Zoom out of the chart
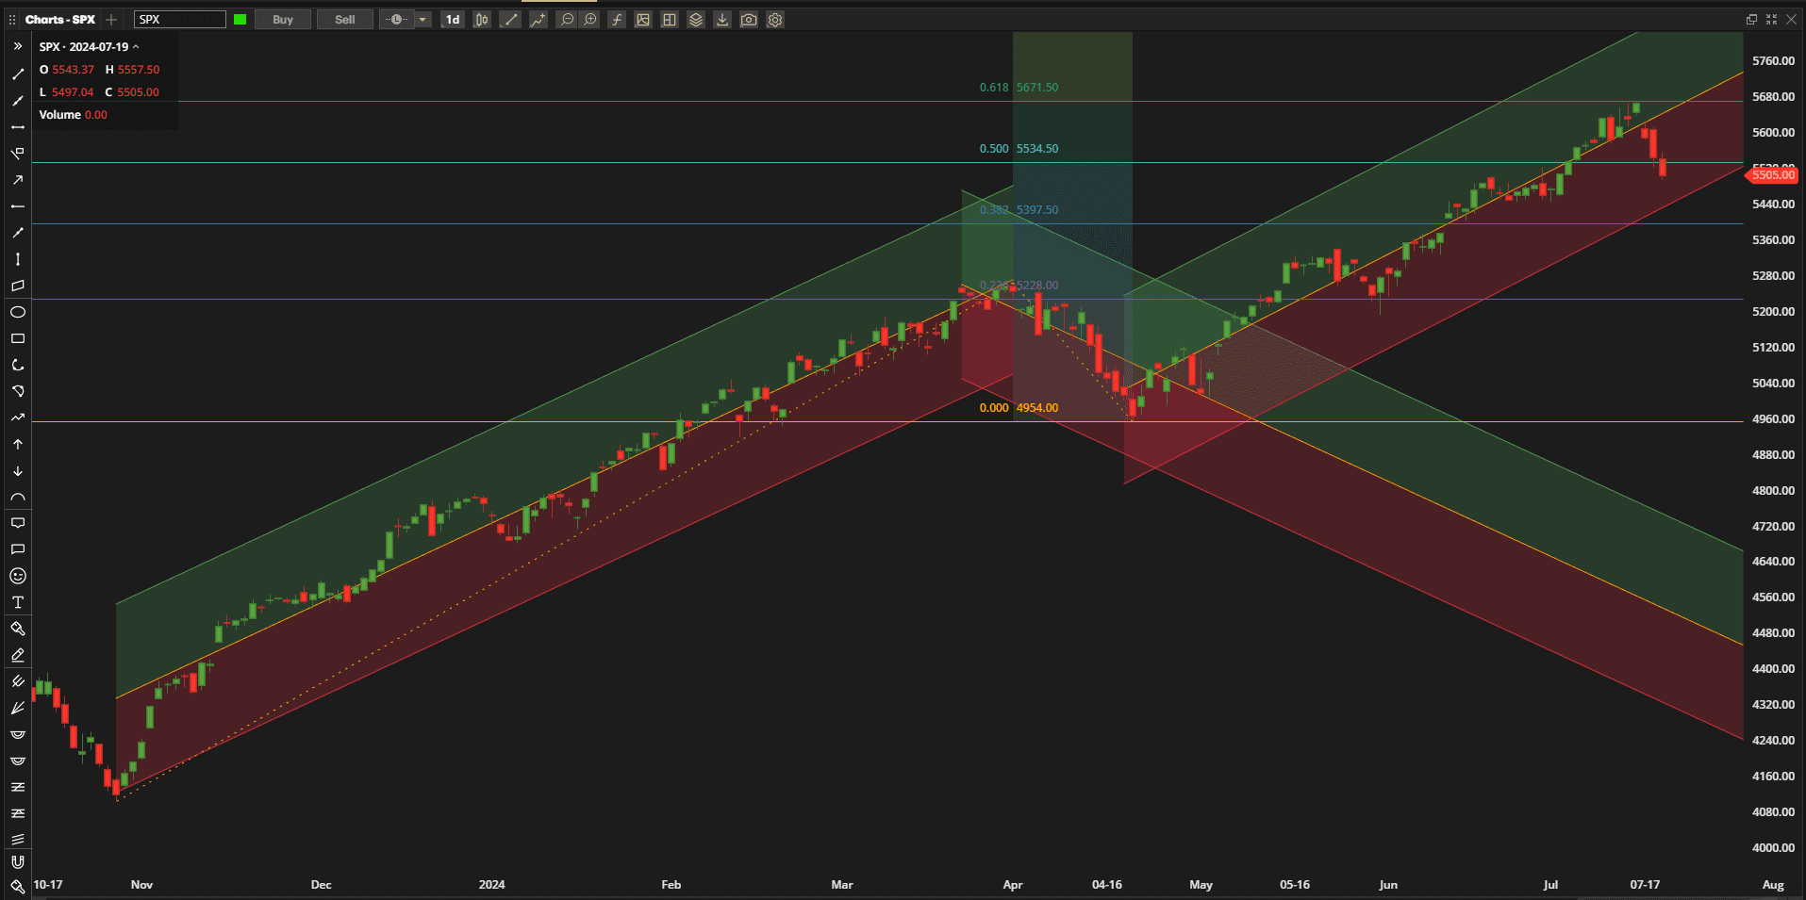This screenshot has height=900, width=1806. pyautogui.click(x=567, y=20)
